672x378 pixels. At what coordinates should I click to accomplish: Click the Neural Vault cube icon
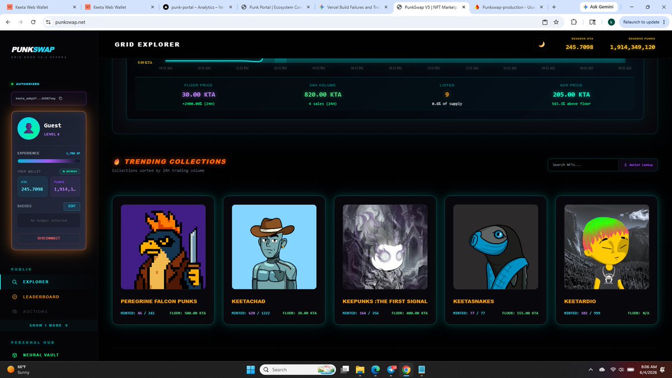pyautogui.click(x=15, y=355)
